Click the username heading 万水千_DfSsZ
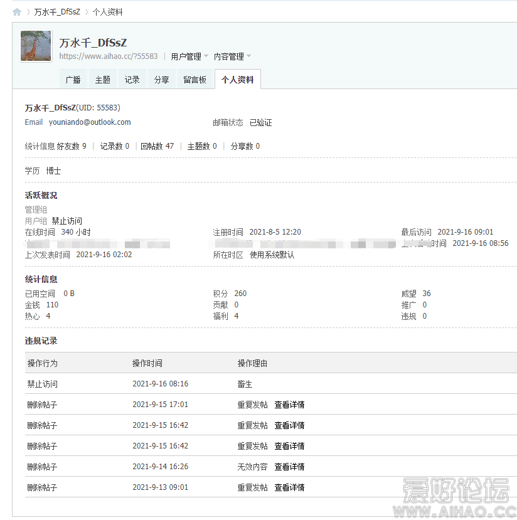 pos(92,43)
